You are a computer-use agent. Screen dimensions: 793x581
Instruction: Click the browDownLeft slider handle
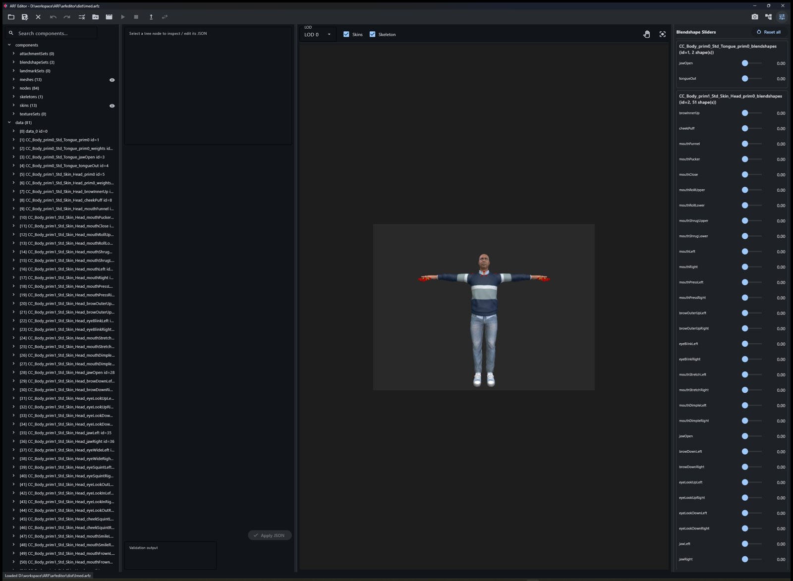click(745, 452)
